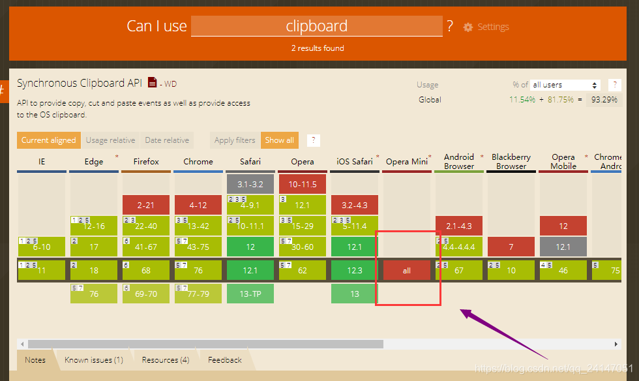Click the Opera column header

click(x=303, y=162)
